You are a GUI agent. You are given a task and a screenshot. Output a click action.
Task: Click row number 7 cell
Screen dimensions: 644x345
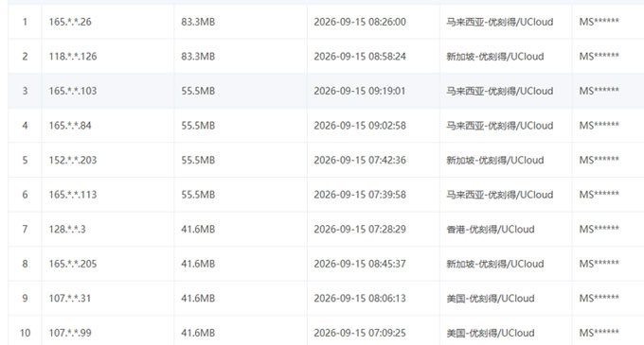pyautogui.click(x=25, y=229)
